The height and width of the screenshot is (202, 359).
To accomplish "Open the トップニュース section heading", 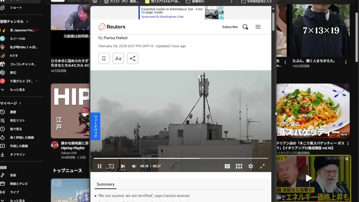I will click(x=67, y=171).
